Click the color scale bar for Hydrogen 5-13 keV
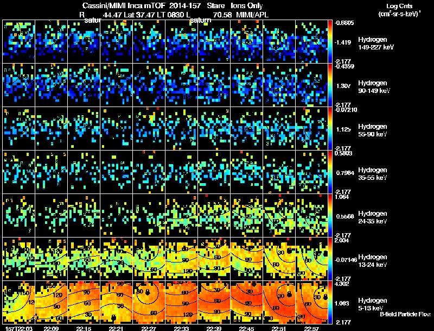 [x=330, y=302]
